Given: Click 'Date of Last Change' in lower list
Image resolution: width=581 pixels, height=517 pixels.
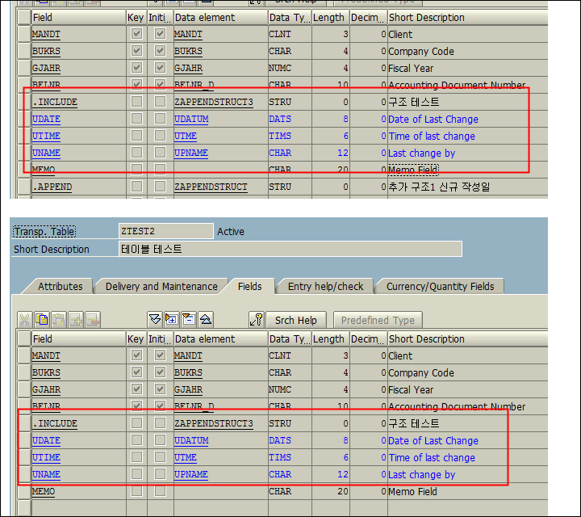Looking at the screenshot, I should (x=433, y=440).
